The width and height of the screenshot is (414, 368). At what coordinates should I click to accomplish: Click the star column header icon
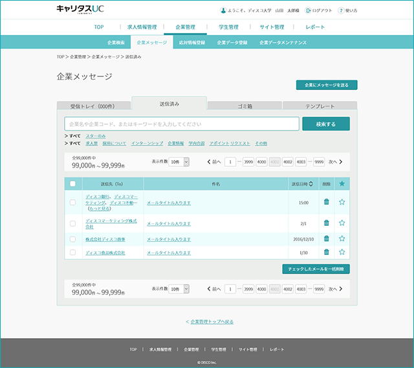point(342,184)
